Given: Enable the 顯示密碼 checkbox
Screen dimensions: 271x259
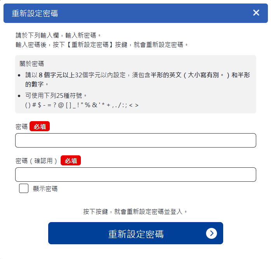Looking at the screenshot, I should (x=24, y=189).
